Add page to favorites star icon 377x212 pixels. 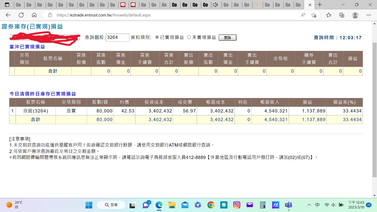(314, 15)
